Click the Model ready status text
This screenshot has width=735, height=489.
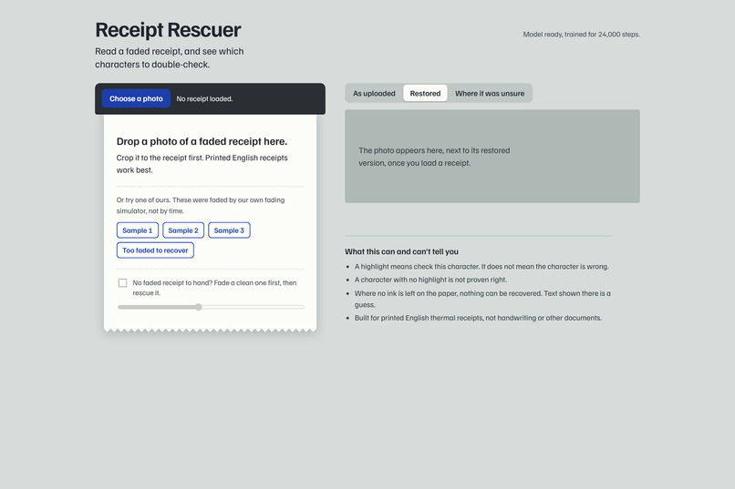[581, 35]
